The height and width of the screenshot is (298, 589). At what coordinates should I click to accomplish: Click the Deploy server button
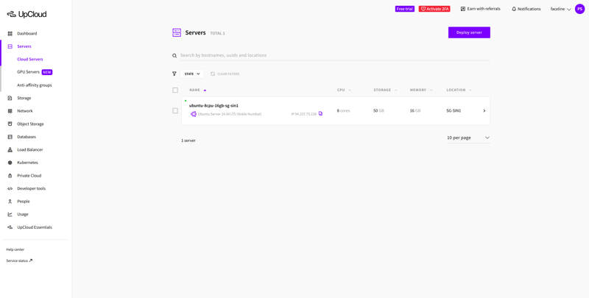click(469, 32)
